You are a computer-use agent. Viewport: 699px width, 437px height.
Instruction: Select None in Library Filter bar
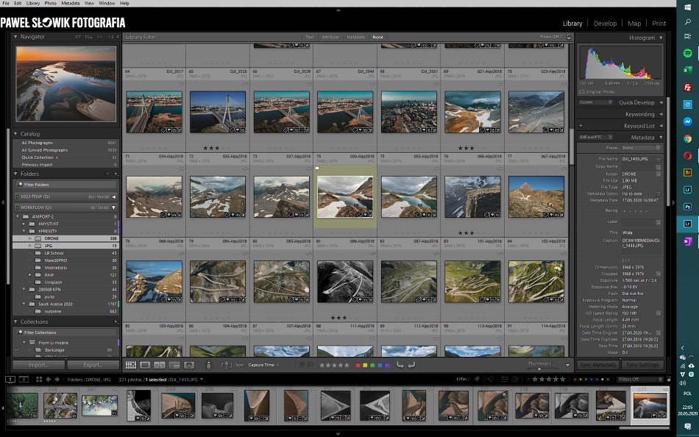pyautogui.click(x=377, y=37)
